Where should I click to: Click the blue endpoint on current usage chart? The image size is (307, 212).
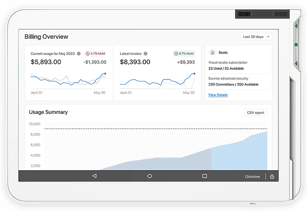point(105,74)
